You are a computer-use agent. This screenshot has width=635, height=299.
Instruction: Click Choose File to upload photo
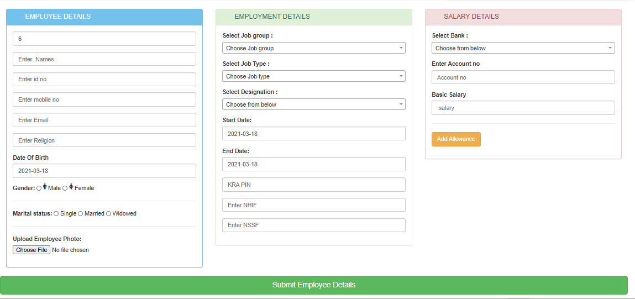click(32, 250)
